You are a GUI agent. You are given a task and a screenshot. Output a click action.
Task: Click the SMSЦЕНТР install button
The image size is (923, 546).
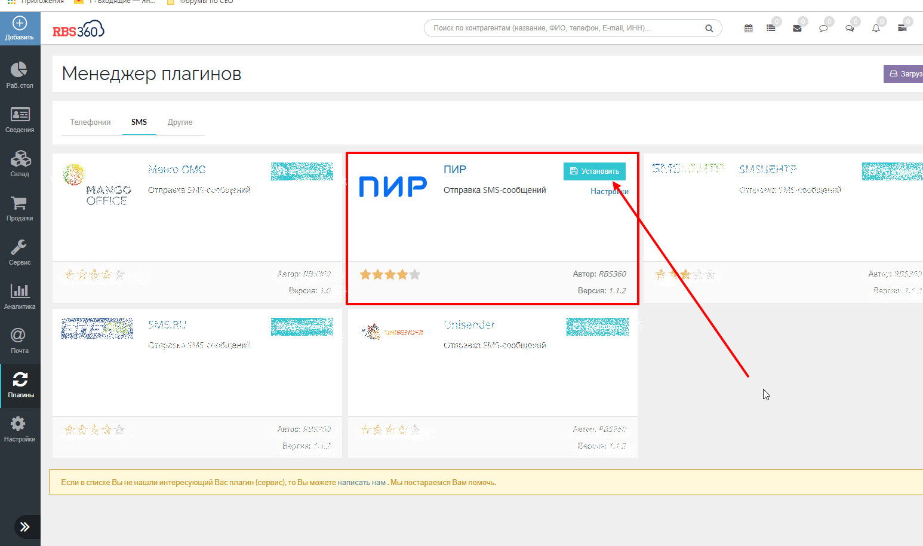click(x=893, y=171)
